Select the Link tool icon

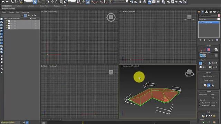[12, 2]
